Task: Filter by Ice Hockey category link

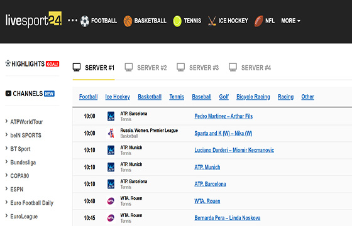Action: (x=118, y=97)
